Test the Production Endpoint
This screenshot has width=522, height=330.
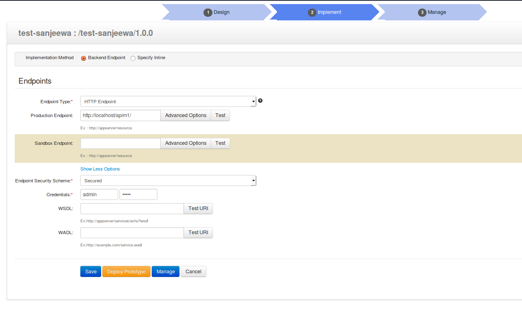pos(220,115)
